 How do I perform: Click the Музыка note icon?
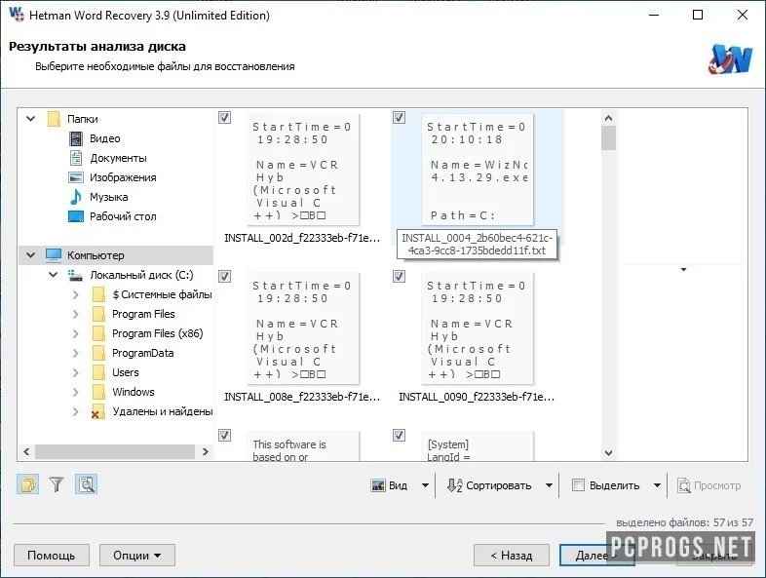[76, 197]
